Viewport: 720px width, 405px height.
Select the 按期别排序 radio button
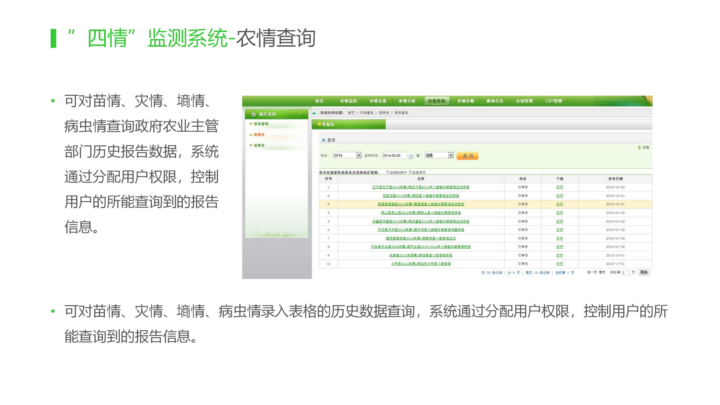(388, 172)
